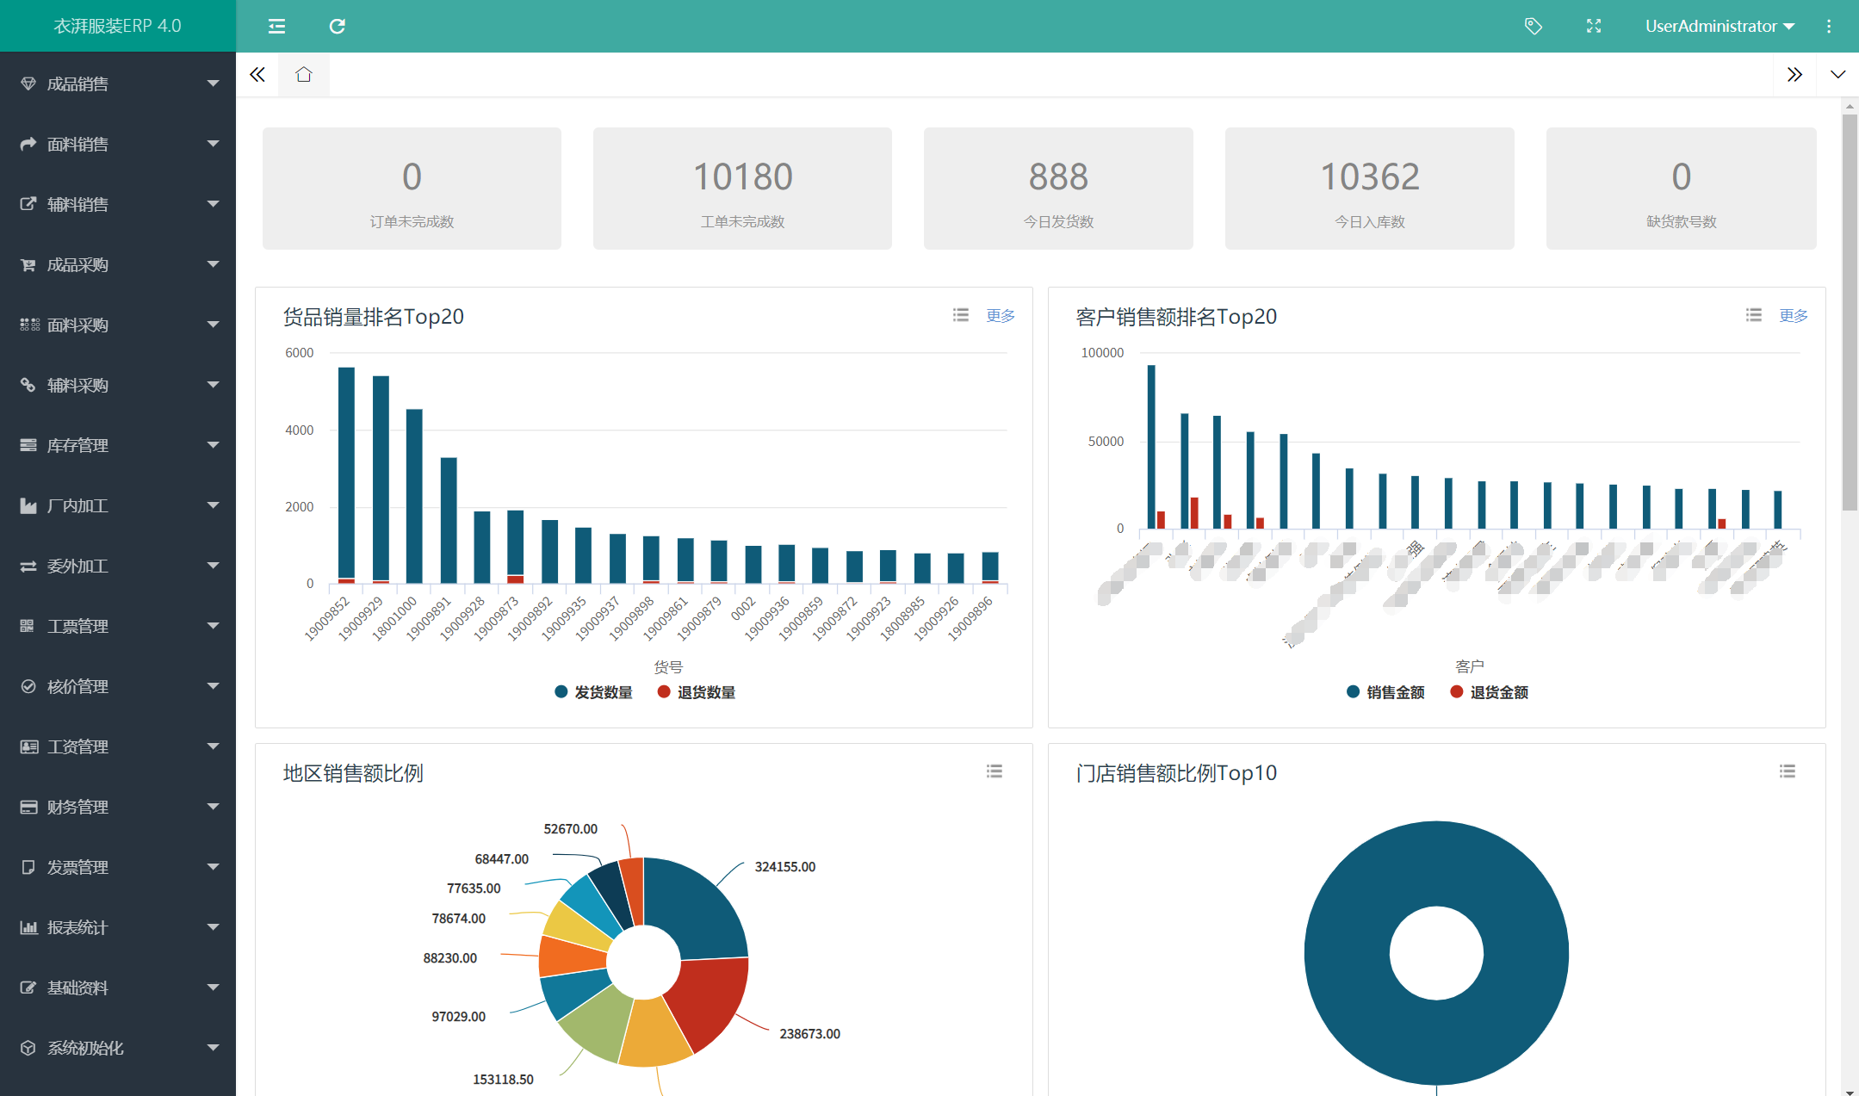Click the home tab icon
Viewport: 1859px width, 1096px height.
tap(303, 75)
